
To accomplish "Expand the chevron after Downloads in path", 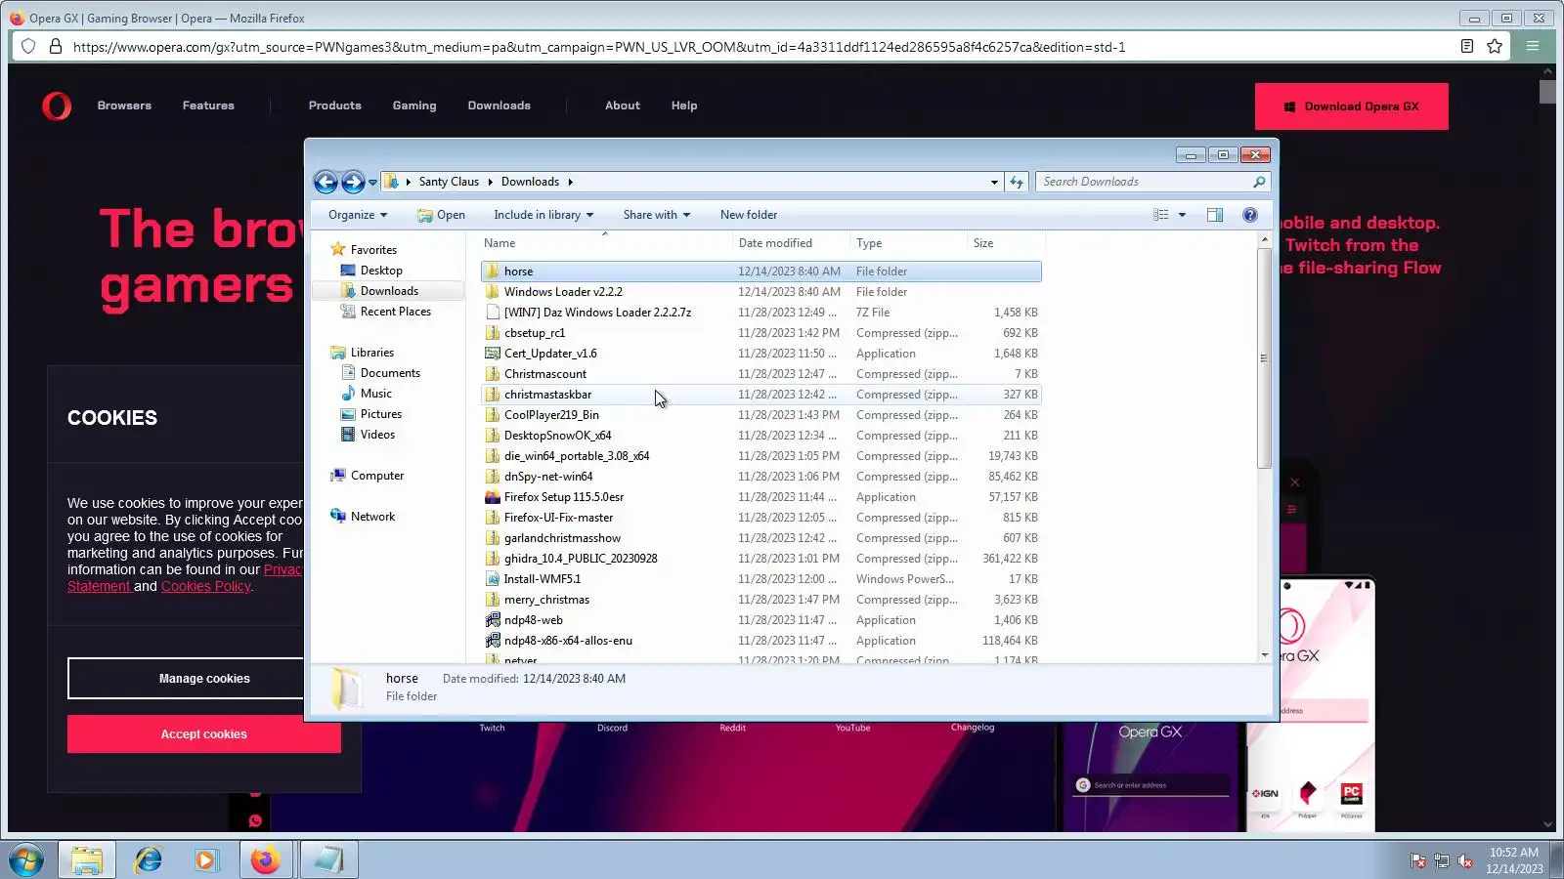I will pyautogui.click(x=570, y=182).
